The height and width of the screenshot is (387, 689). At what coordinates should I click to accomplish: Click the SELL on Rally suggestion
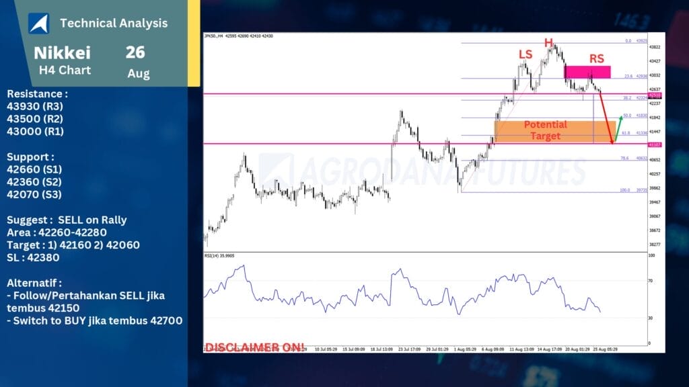coord(92,220)
